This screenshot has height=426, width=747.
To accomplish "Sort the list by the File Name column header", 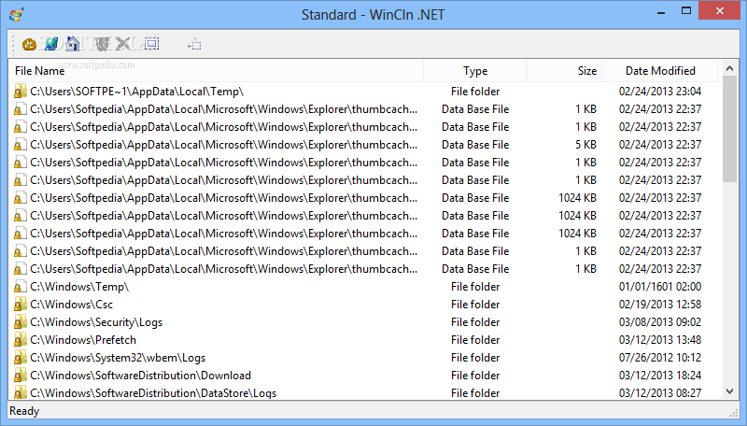I will [216, 70].
